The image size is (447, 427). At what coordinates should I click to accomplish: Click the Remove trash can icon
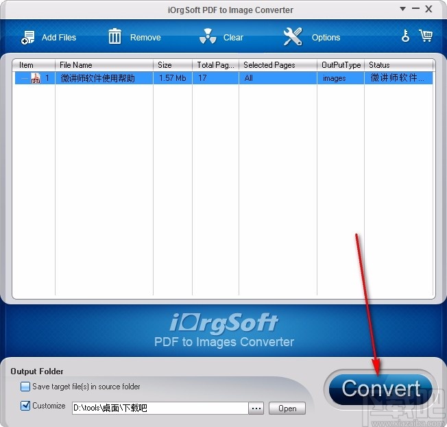[x=115, y=36]
